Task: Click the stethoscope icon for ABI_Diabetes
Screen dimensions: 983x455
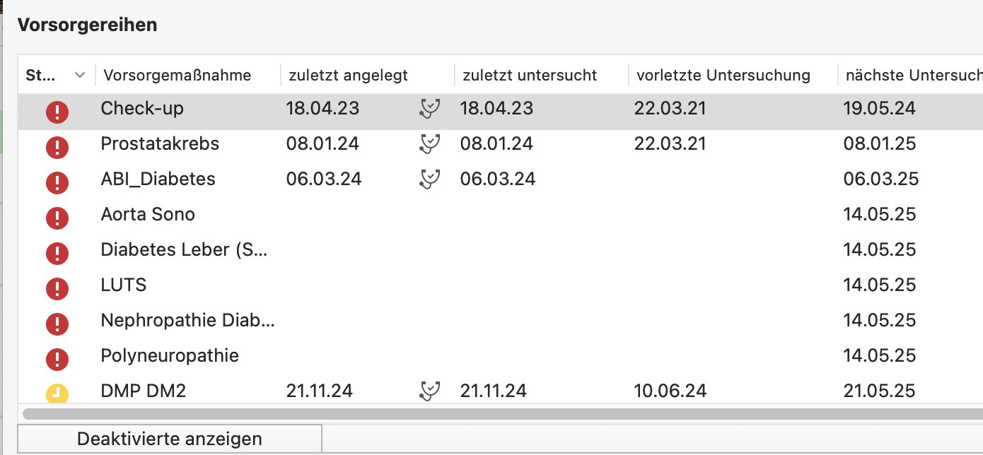Action: (x=429, y=179)
